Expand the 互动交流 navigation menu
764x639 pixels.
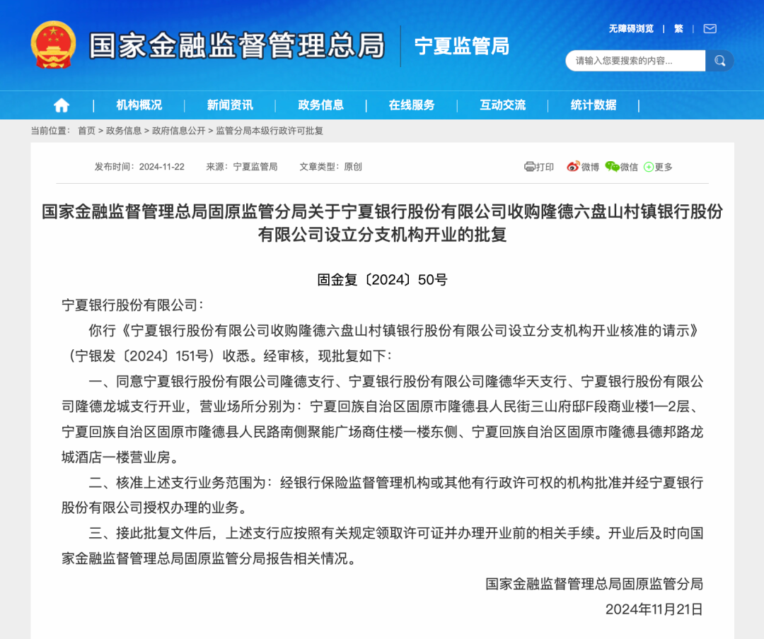pos(503,105)
